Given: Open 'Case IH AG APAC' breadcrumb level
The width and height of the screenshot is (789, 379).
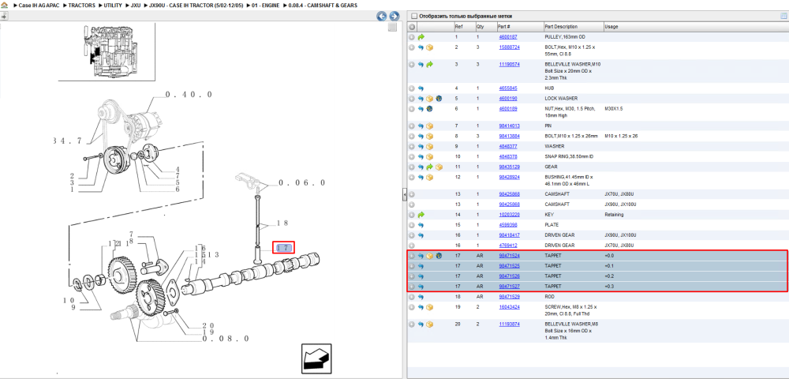Looking at the screenshot, I should click(39, 5).
